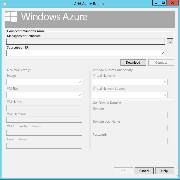Open the VM Size dropdown
The width and height of the screenshot is (180, 180).
44,95
